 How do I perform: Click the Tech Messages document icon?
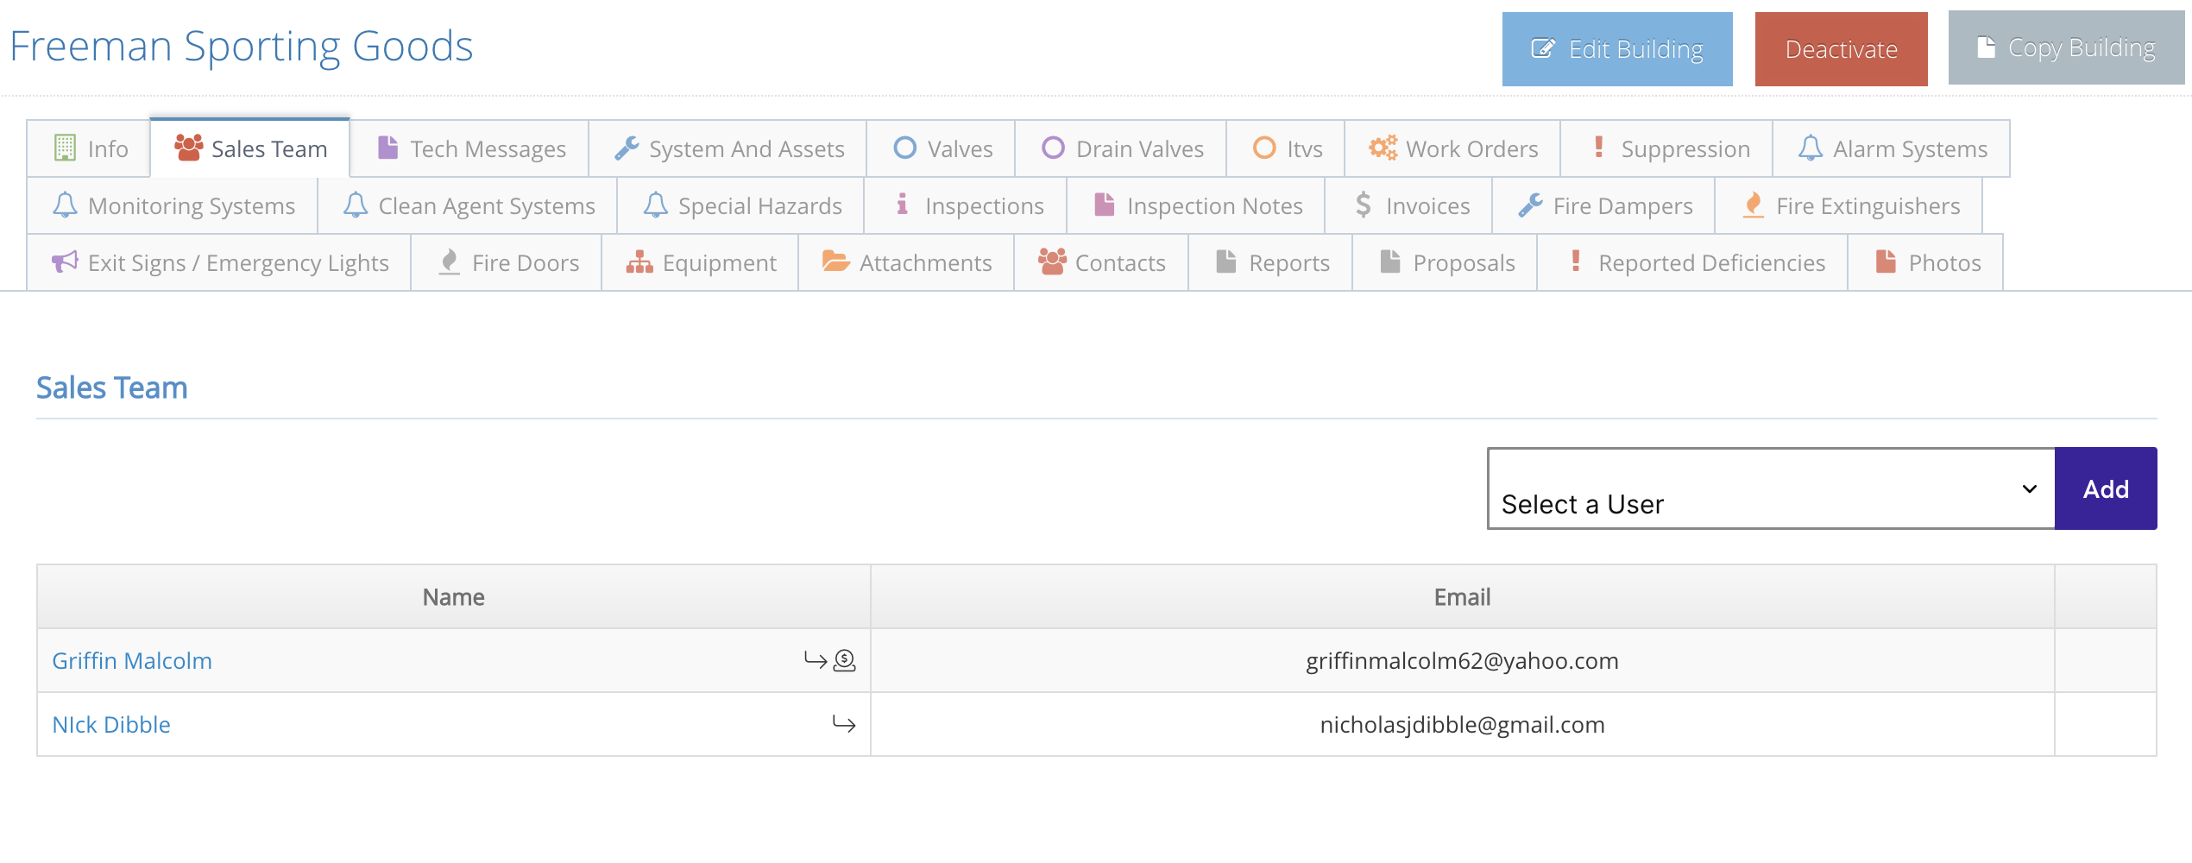pos(387,147)
